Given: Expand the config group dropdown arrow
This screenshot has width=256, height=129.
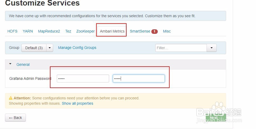Looking at the screenshot, I should (x=50, y=48).
